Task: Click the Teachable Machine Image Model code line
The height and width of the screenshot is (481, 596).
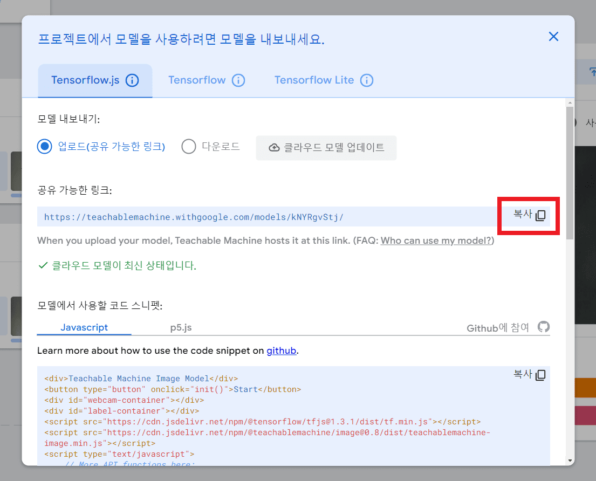Action: coord(141,379)
